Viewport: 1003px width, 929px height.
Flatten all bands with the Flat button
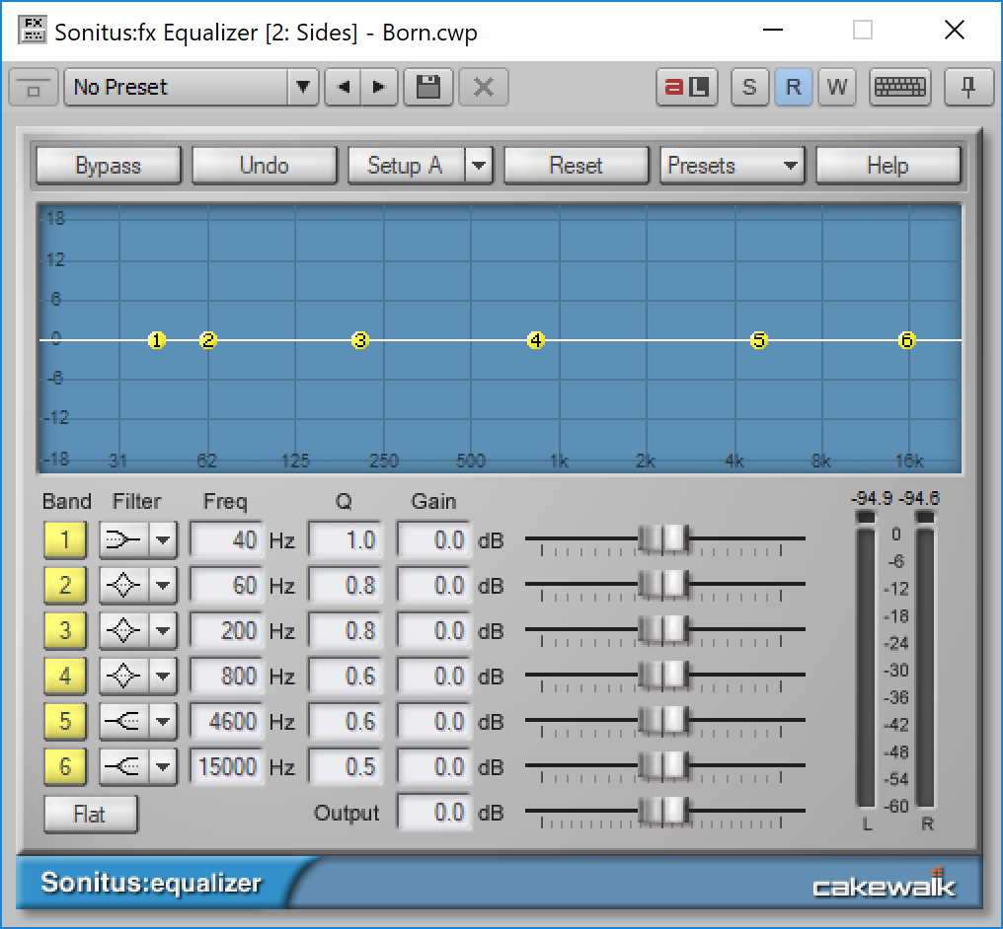point(90,814)
